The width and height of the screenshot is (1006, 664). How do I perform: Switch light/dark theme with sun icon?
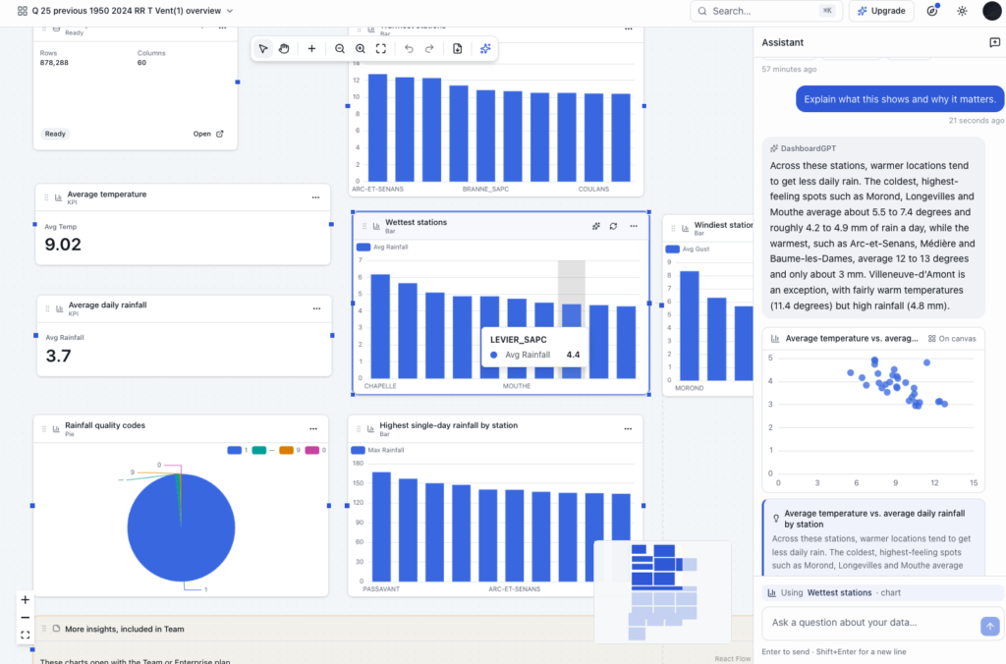(962, 11)
